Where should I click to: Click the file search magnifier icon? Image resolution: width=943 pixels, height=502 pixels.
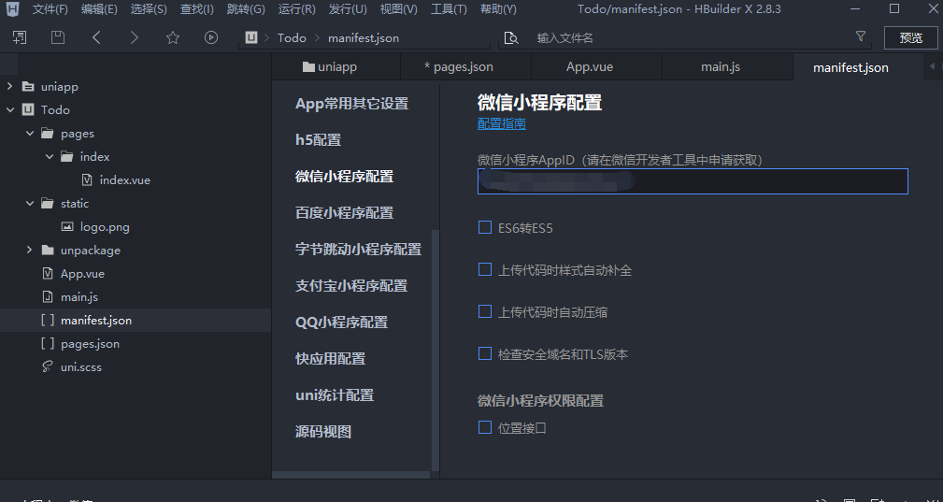click(511, 38)
